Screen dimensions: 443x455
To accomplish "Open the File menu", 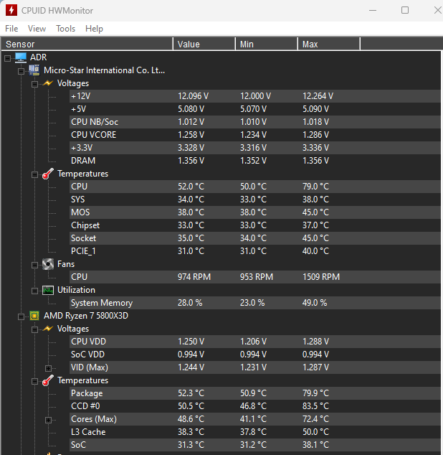I will (11, 29).
